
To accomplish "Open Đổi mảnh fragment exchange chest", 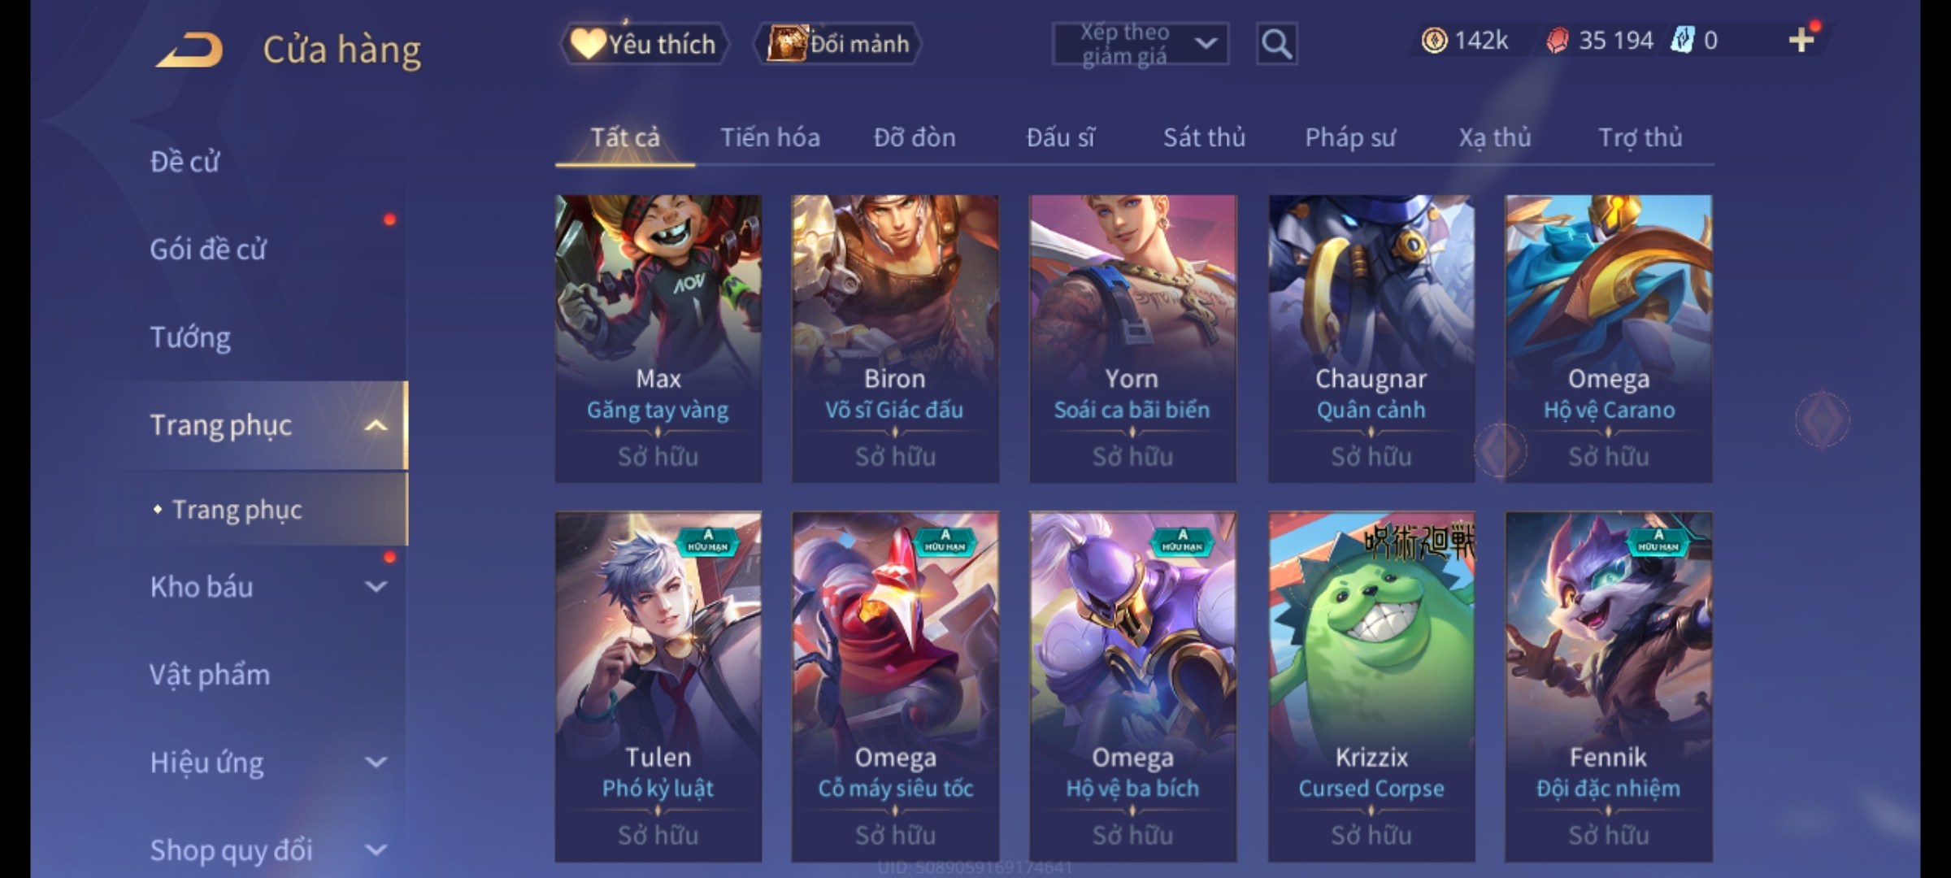I will pos(839,44).
